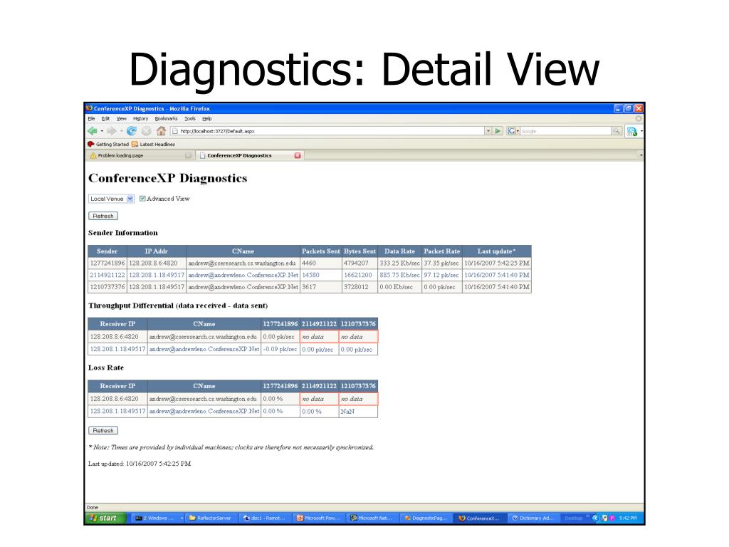Open the Bookmarks menu
Viewport: 729px width, 547px height.
(166, 119)
